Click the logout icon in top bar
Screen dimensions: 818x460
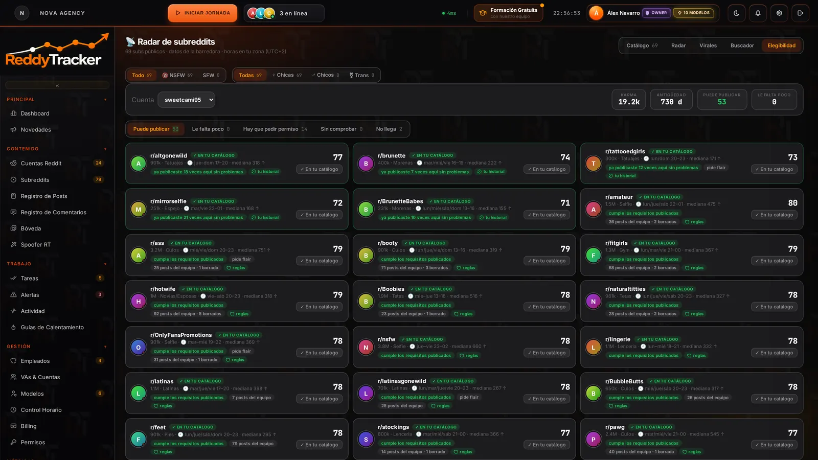801,13
